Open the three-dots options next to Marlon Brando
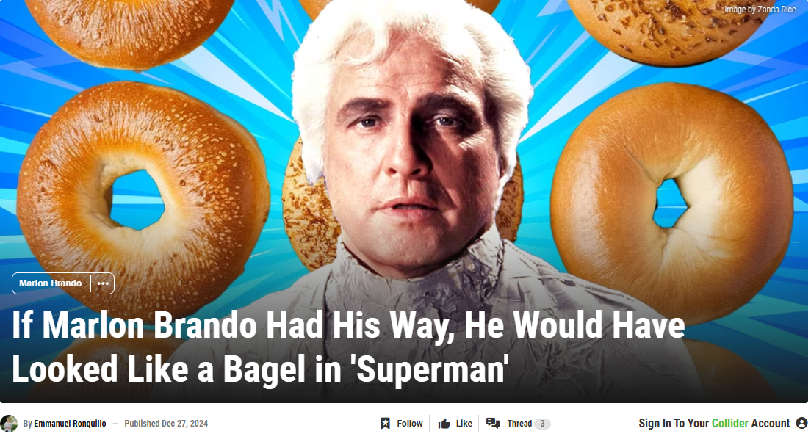This screenshot has width=811, height=442. 103,283
